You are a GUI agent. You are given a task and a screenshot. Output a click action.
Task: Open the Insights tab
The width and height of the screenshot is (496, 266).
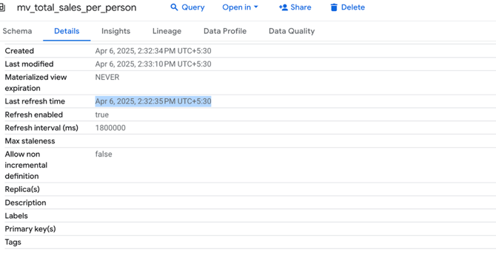click(115, 31)
